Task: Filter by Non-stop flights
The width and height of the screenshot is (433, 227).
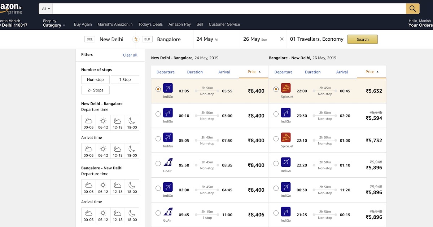Action: coord(95,80)
